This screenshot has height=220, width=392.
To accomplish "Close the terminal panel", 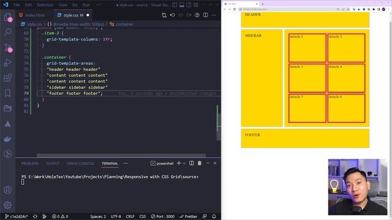I will (215, 163).
